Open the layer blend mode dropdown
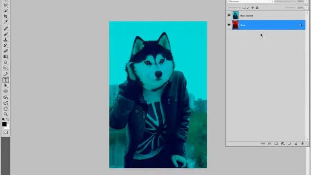This screenshot has height=175, width=311. (251, 1)
